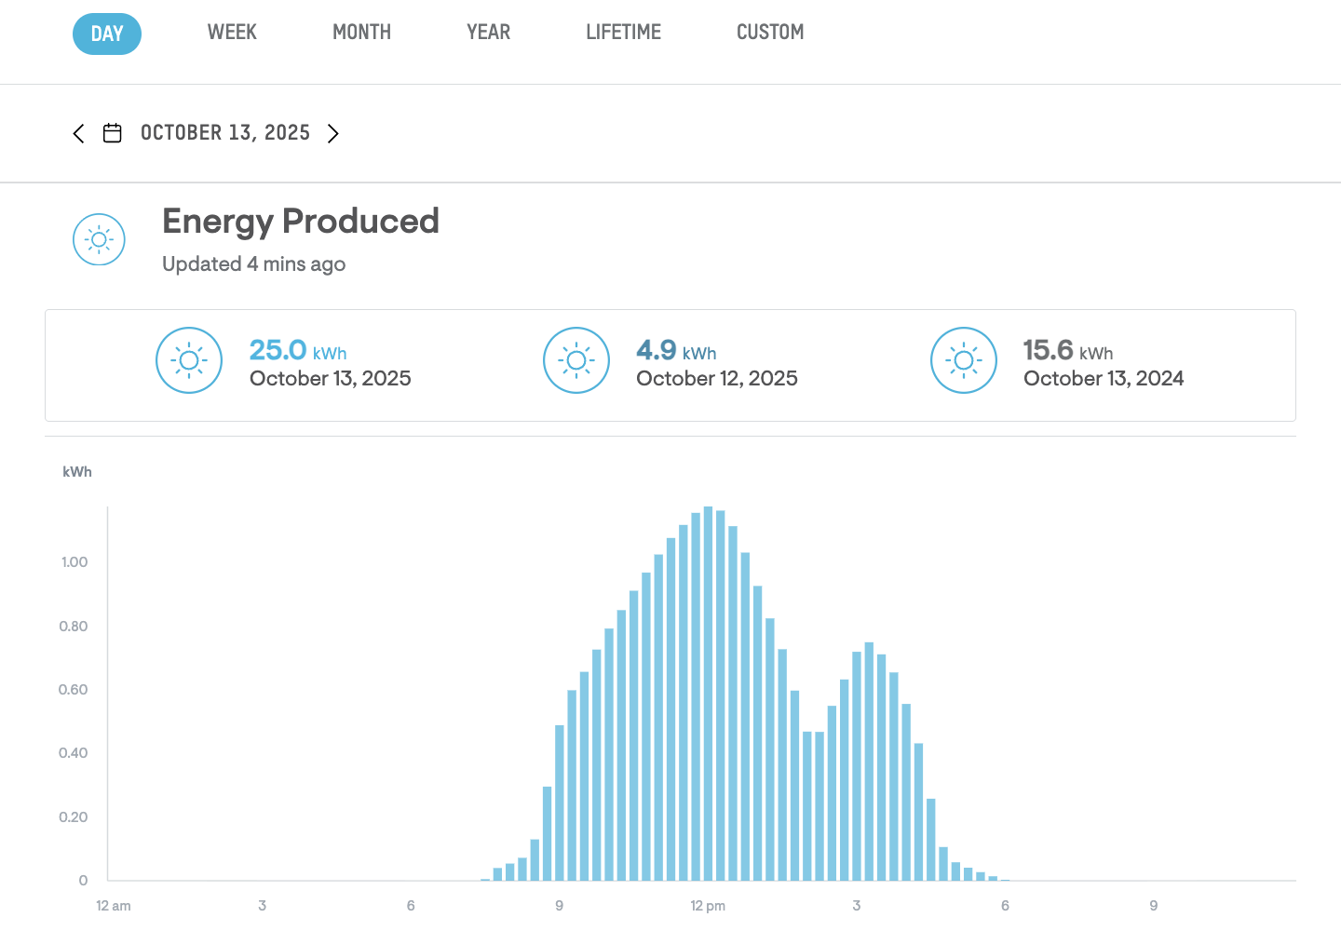Viewport: 1341px width, 931px height.
Task: Select the 25.0 kWh October 13, 2025 stat
Action: (330, 363)
